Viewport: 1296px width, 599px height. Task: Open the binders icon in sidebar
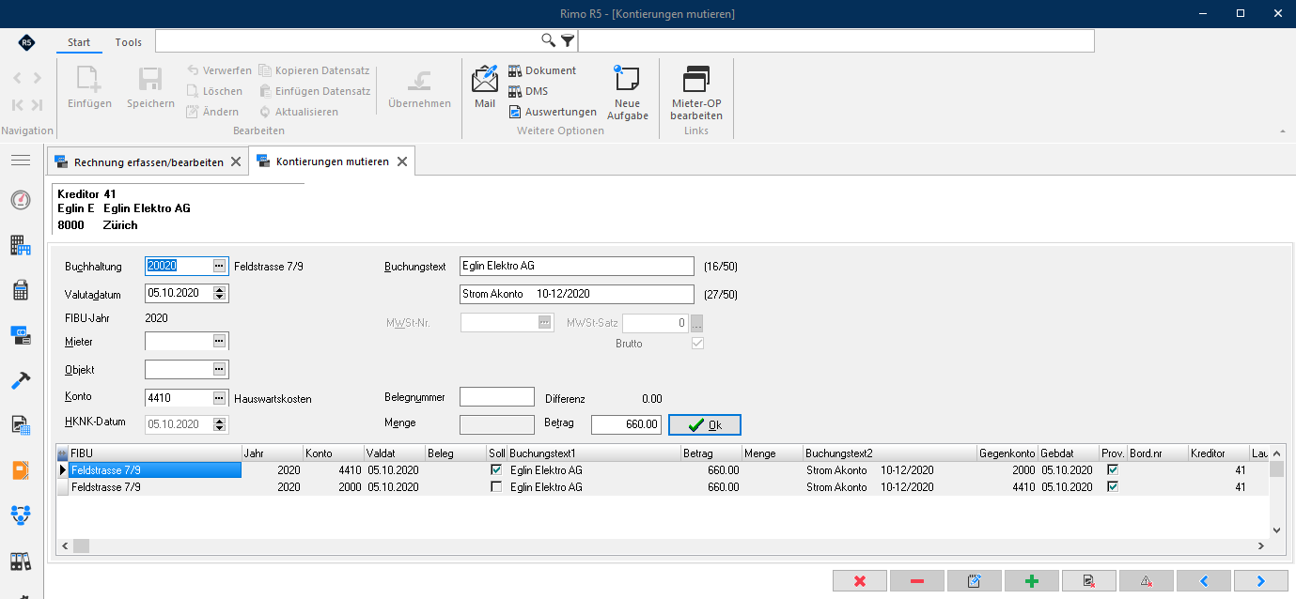tap(21, 561)
